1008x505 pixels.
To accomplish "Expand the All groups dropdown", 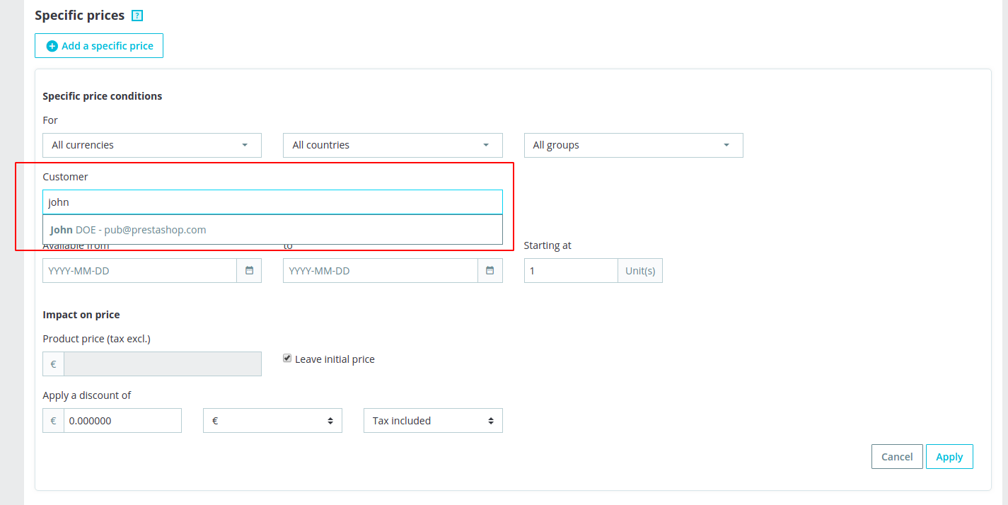I will tap(633, 145).
